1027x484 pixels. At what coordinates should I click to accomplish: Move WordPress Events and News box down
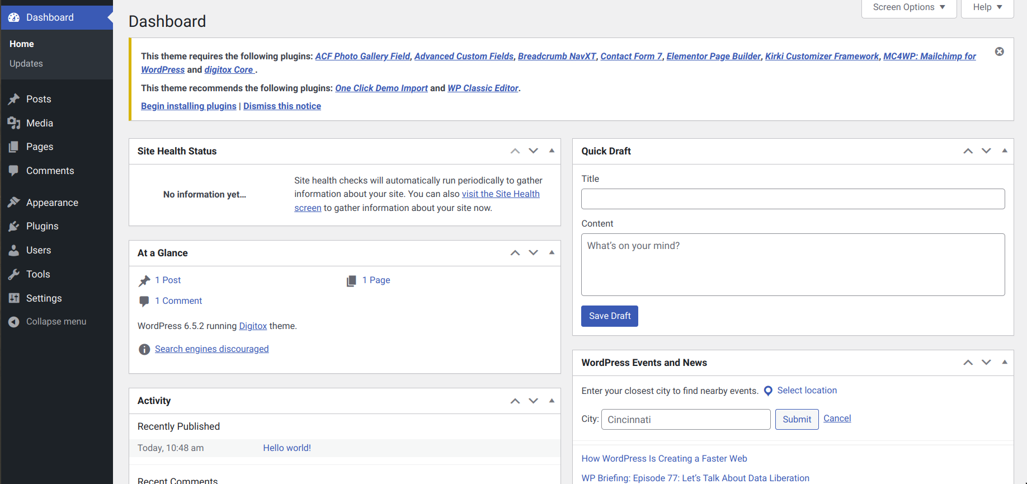[987, 363]
